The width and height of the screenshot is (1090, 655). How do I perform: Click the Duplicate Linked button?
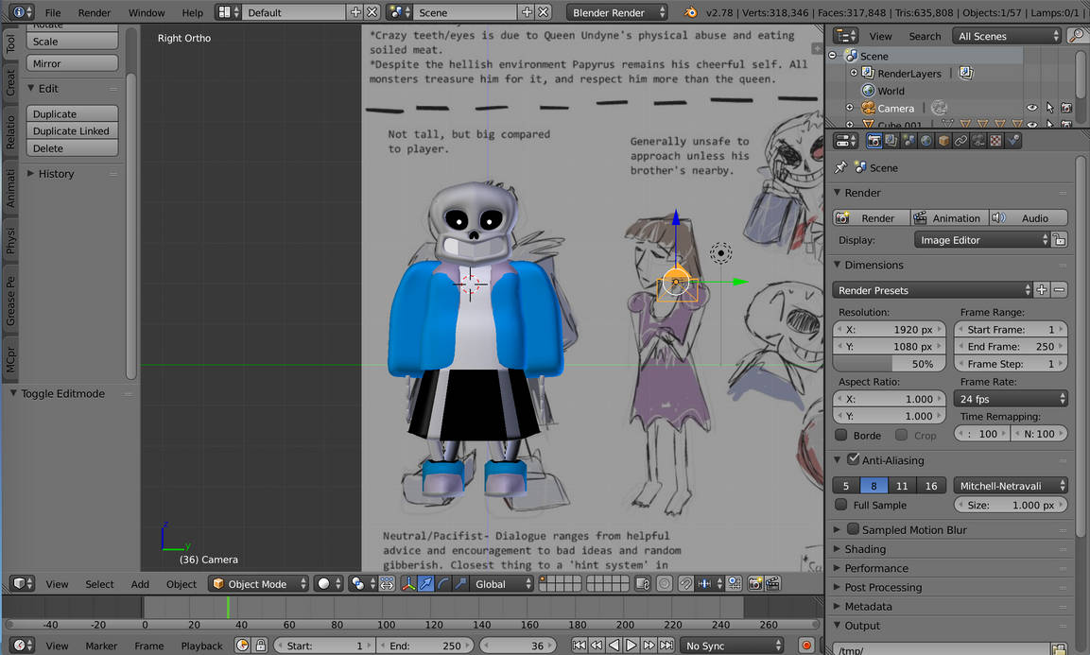[x=72, y=130]
